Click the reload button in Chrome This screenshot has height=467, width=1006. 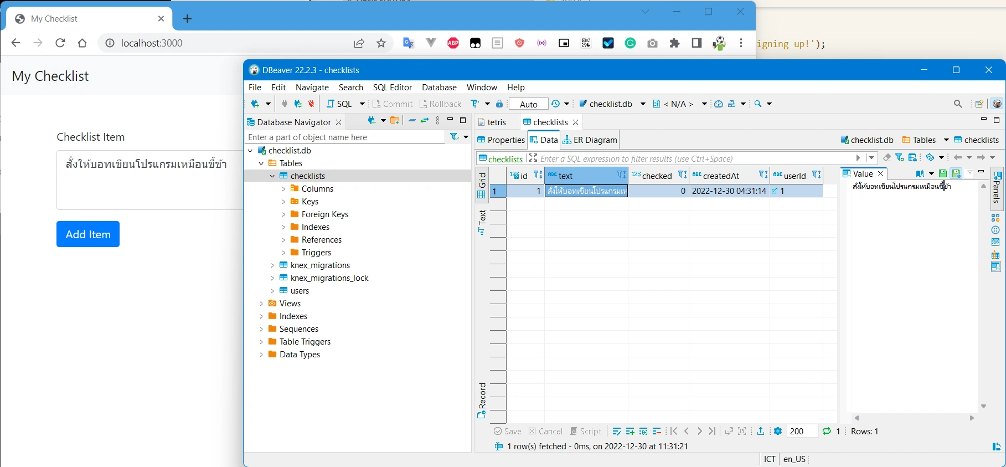tap(60, 43)
